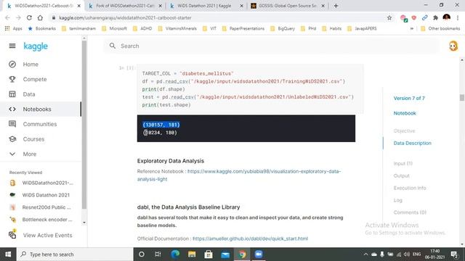
Task: Focus the Kaggle search field
Action: [x=271, y=46]
